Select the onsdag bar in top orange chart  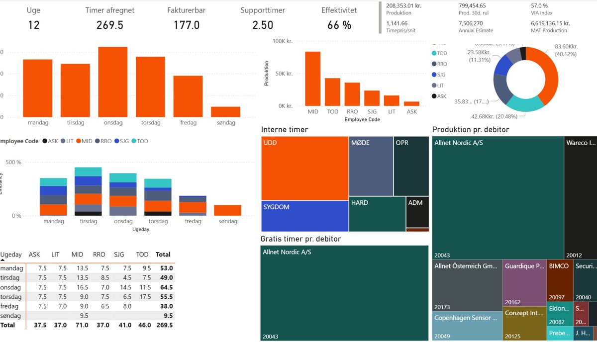click(x=113, y=82)
